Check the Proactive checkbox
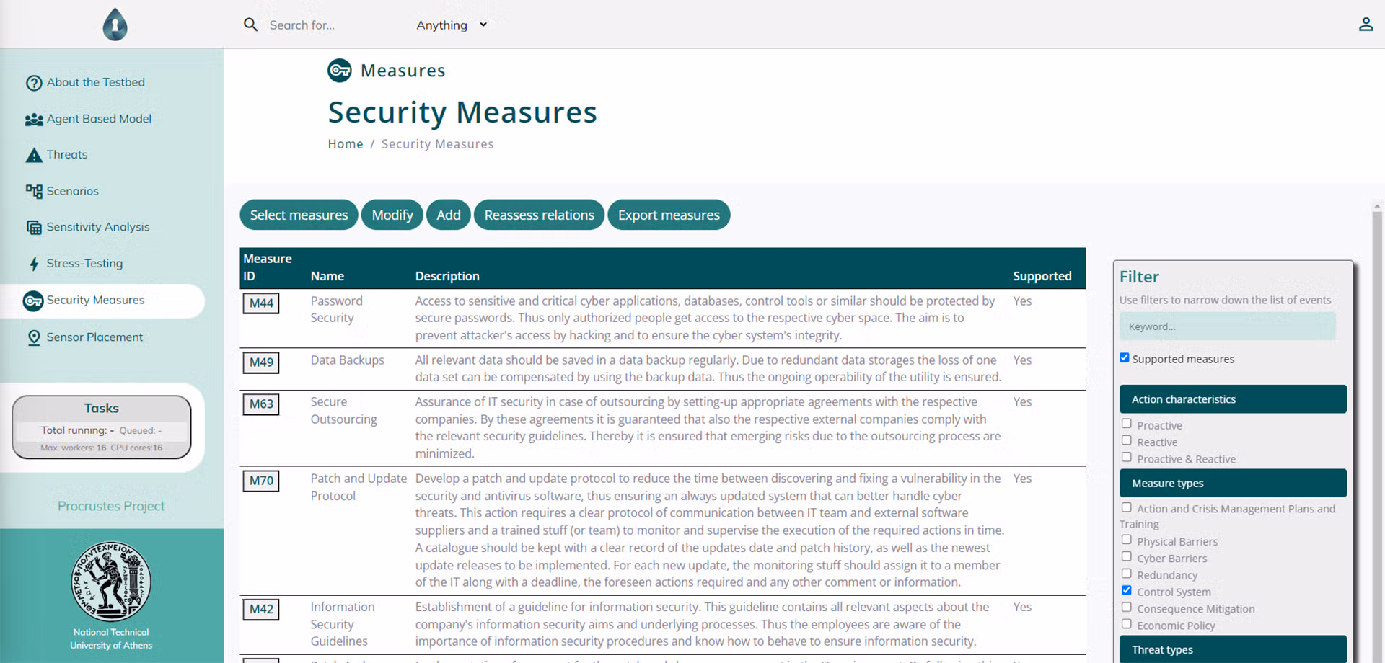1385x663 pixels. tap(1126, 424)
